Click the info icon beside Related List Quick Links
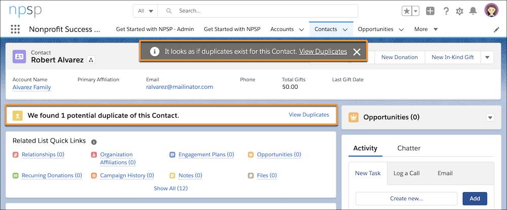Screen dimensions: 507x210 click(x=94, y=142)
